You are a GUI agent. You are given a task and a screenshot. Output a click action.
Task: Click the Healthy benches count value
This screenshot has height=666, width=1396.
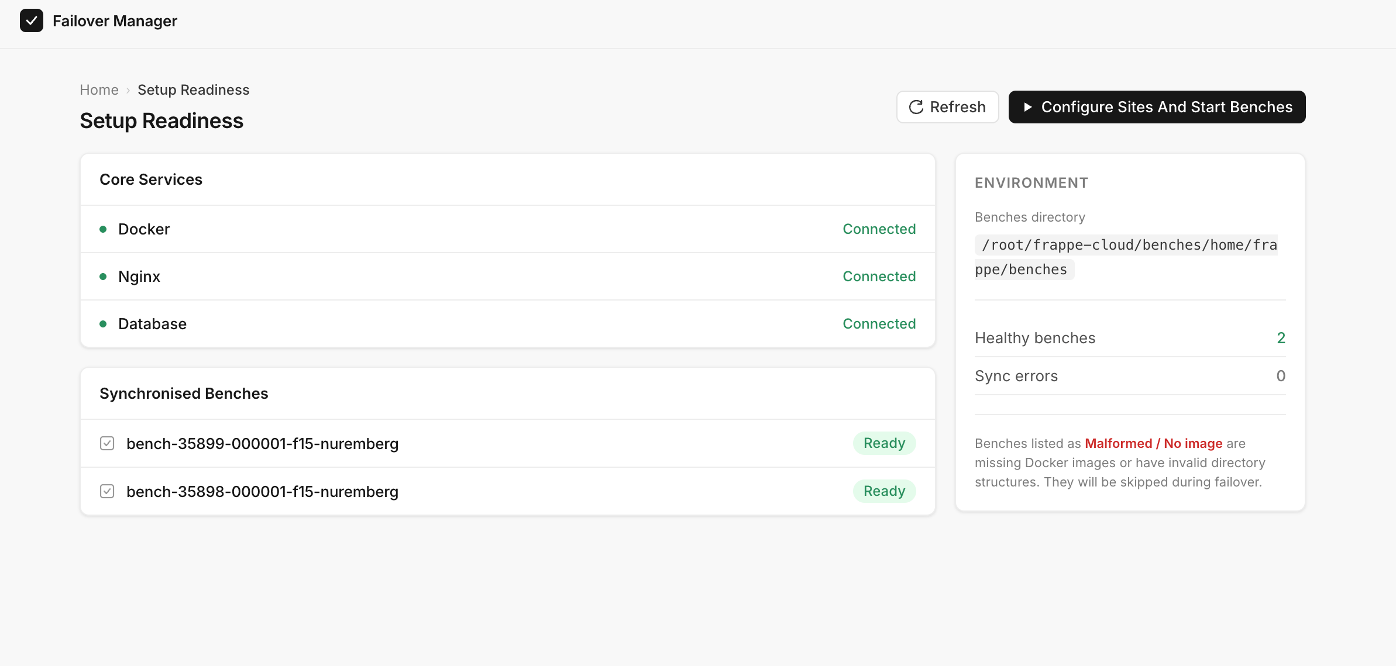pyautogui.click(x=1281, y=338)
